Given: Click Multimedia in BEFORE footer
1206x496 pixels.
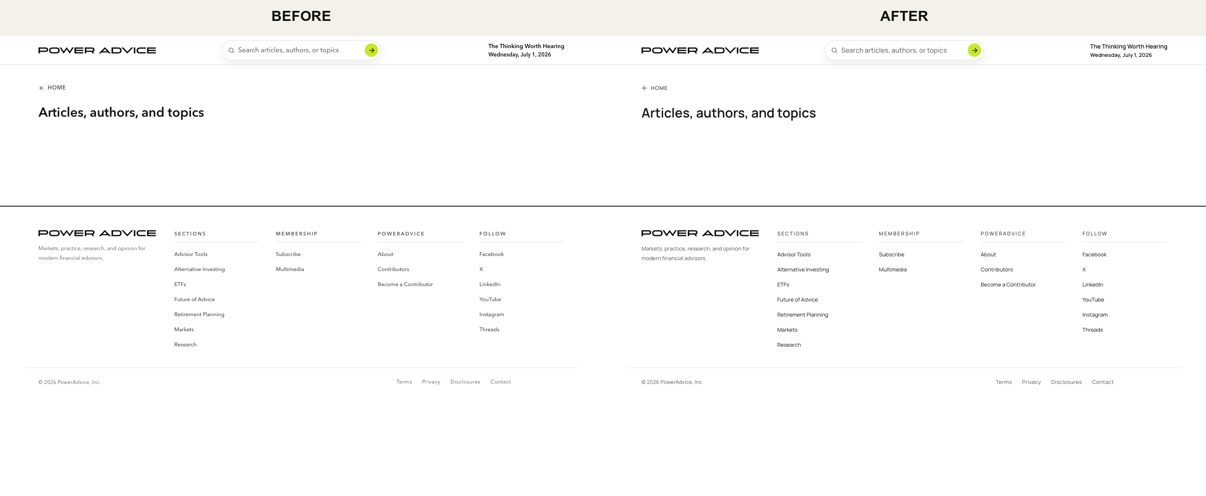Looking at the screenshot, I should (x=290, y=269).
